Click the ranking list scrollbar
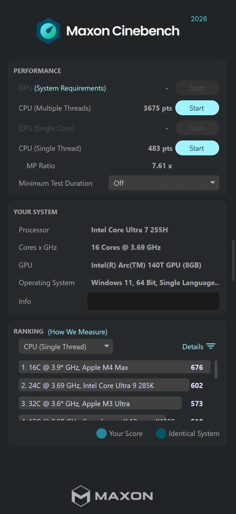This screenshot has height=514, width=236. (x=216, y=369)
